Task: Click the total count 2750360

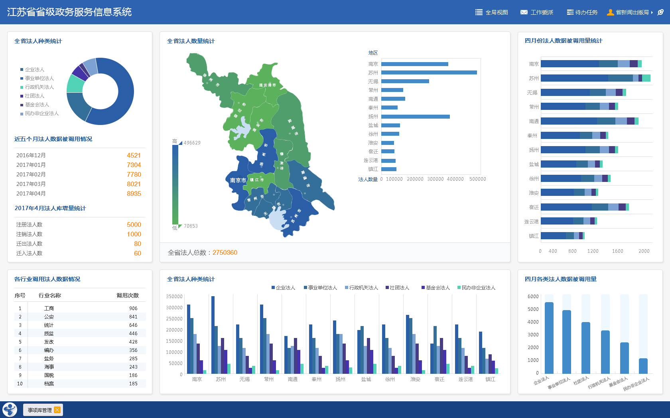Action: tap(225, 252)
